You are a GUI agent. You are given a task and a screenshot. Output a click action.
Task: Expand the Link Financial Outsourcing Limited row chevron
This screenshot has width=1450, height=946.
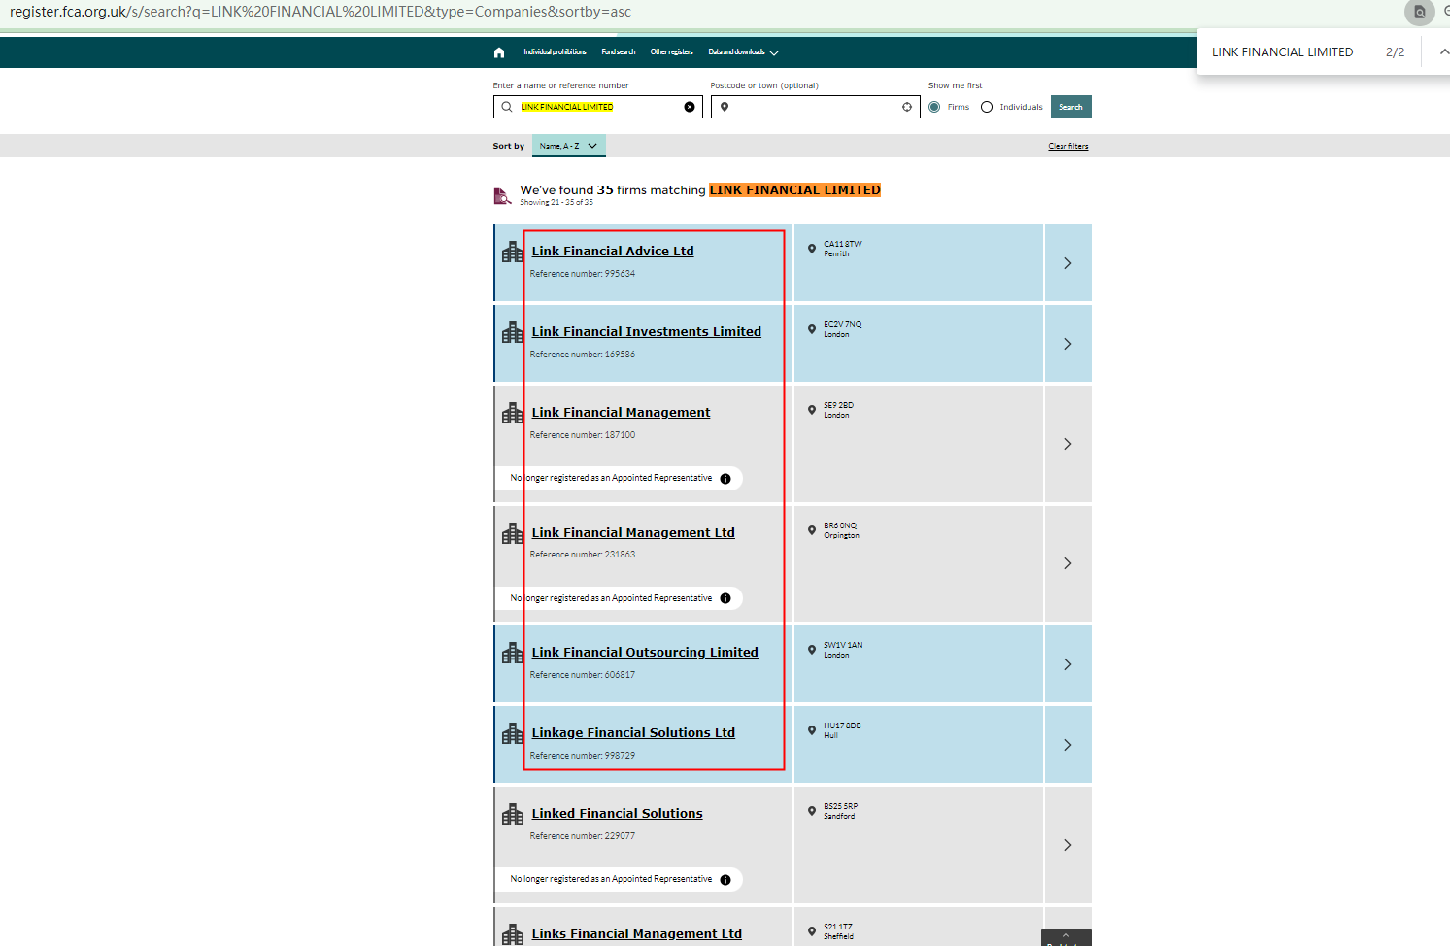[x=1068, y=664]
